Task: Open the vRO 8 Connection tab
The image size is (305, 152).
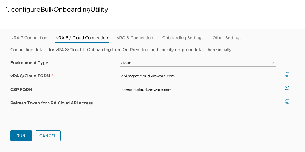Action: pos(135,38)
